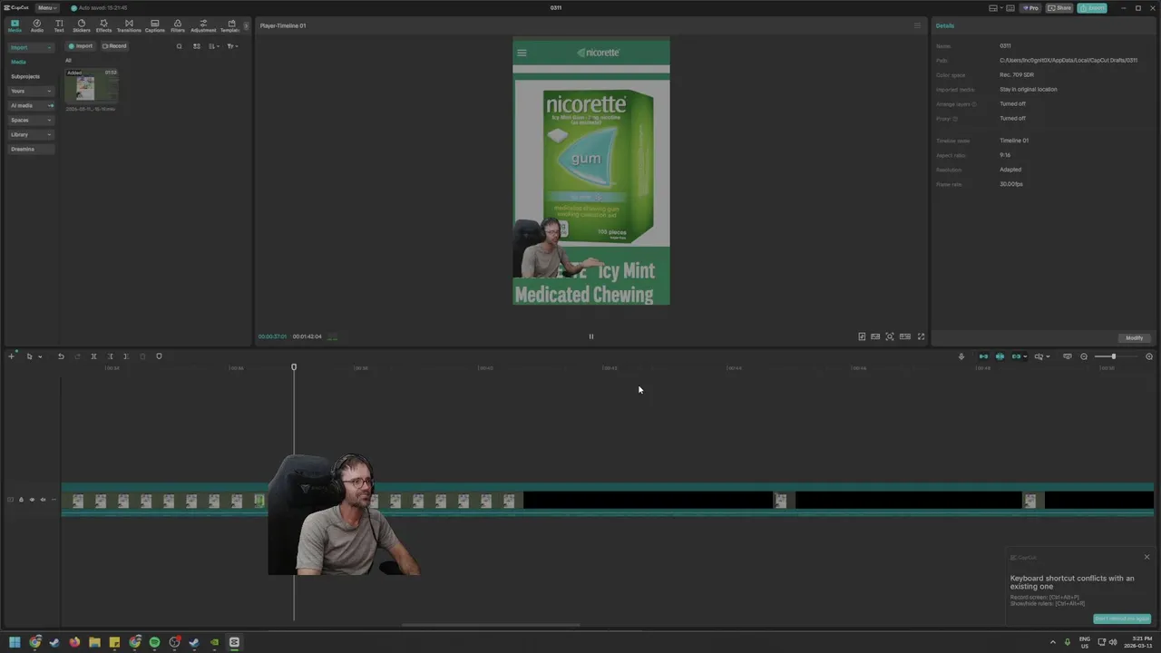Open the Media tab

(15, 25)
